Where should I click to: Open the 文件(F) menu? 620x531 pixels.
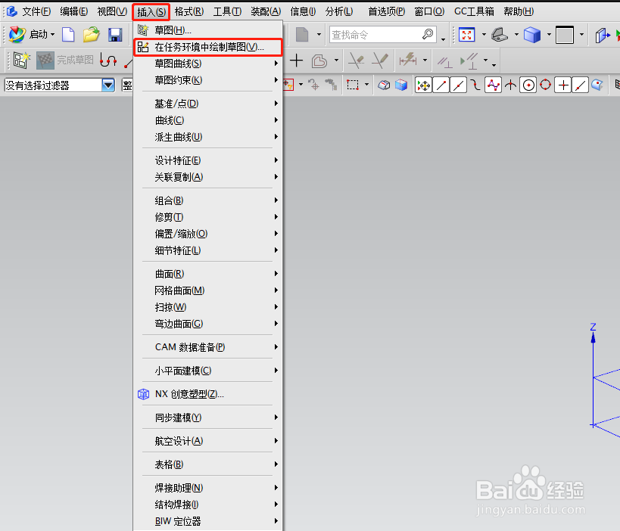tap(36, 12)
